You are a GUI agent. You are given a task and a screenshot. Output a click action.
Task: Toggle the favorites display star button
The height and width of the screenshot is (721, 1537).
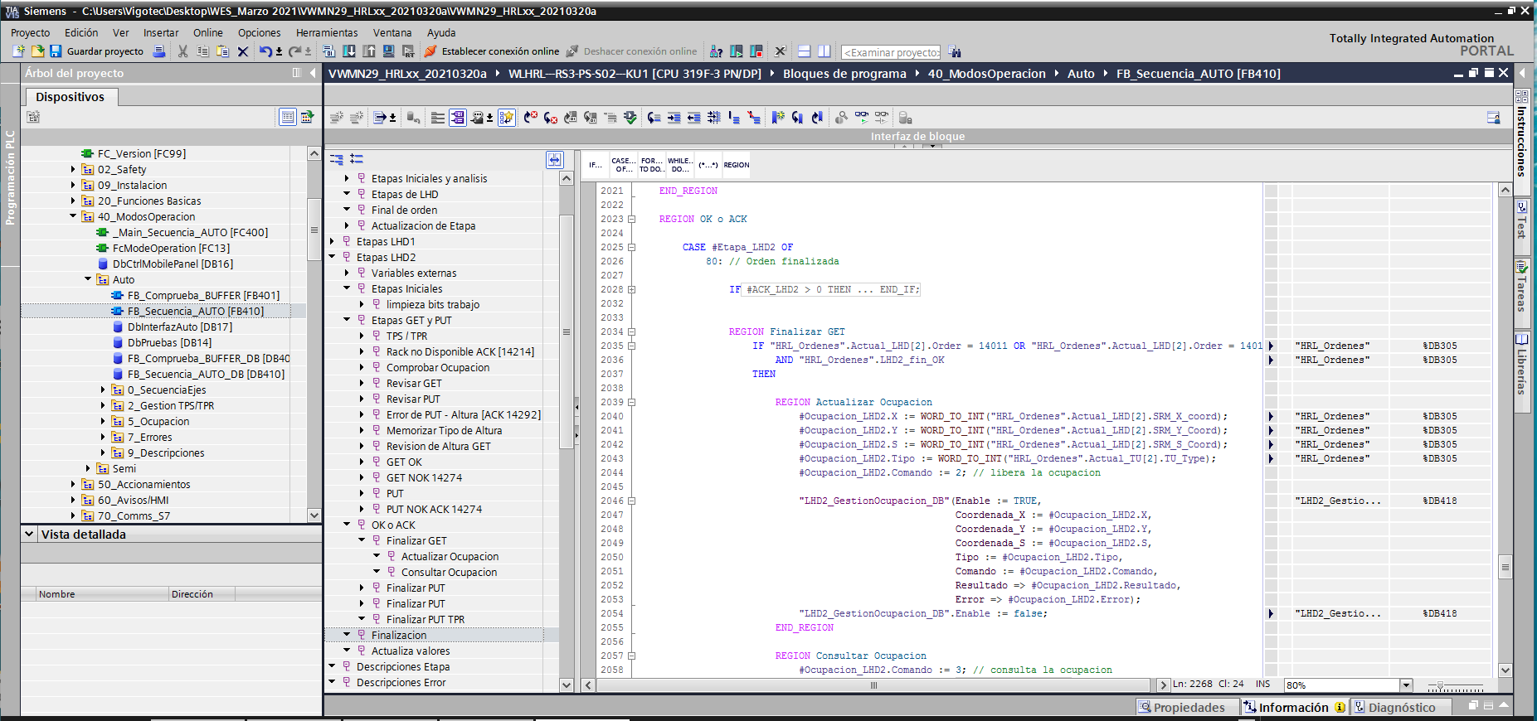click(x=507, y=118)
